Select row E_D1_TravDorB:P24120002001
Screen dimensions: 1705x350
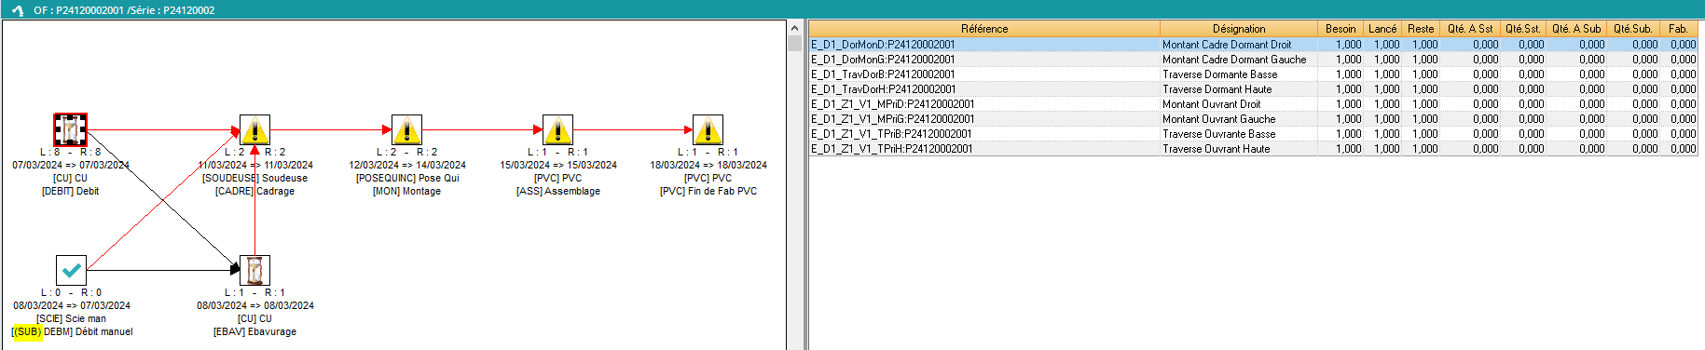click(x=1253, y=74)
